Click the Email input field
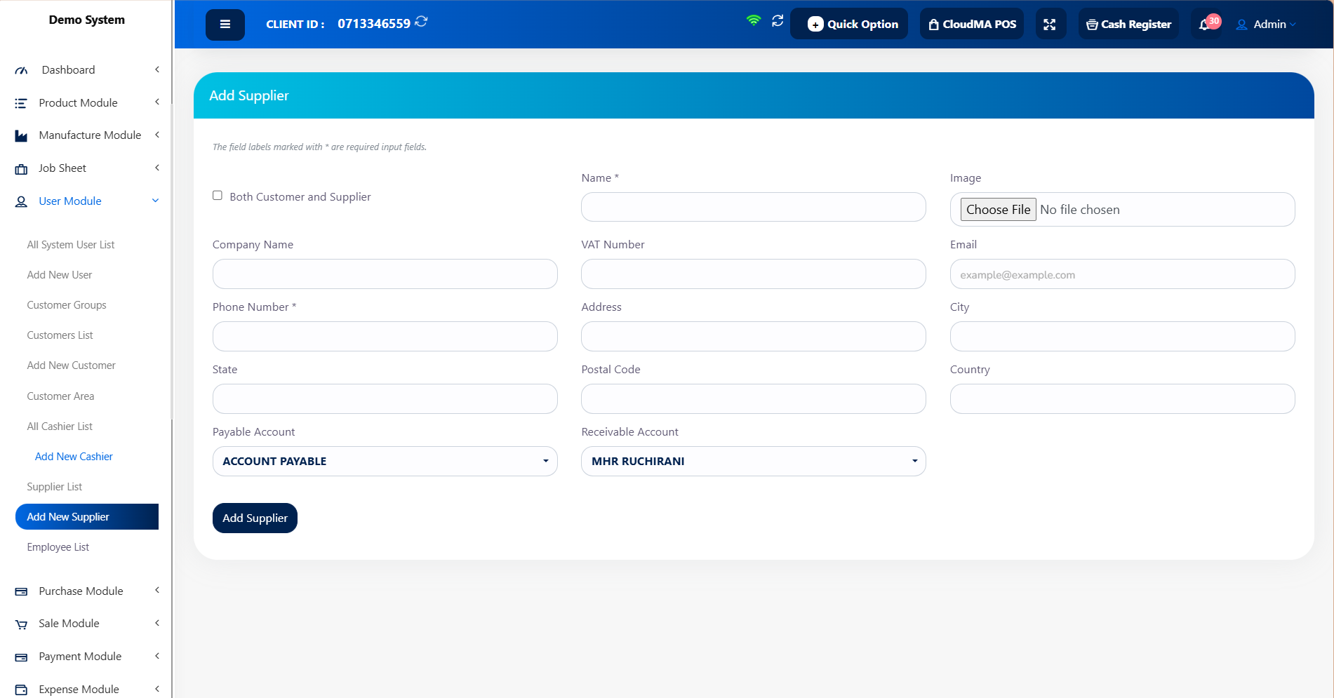 1123,274
